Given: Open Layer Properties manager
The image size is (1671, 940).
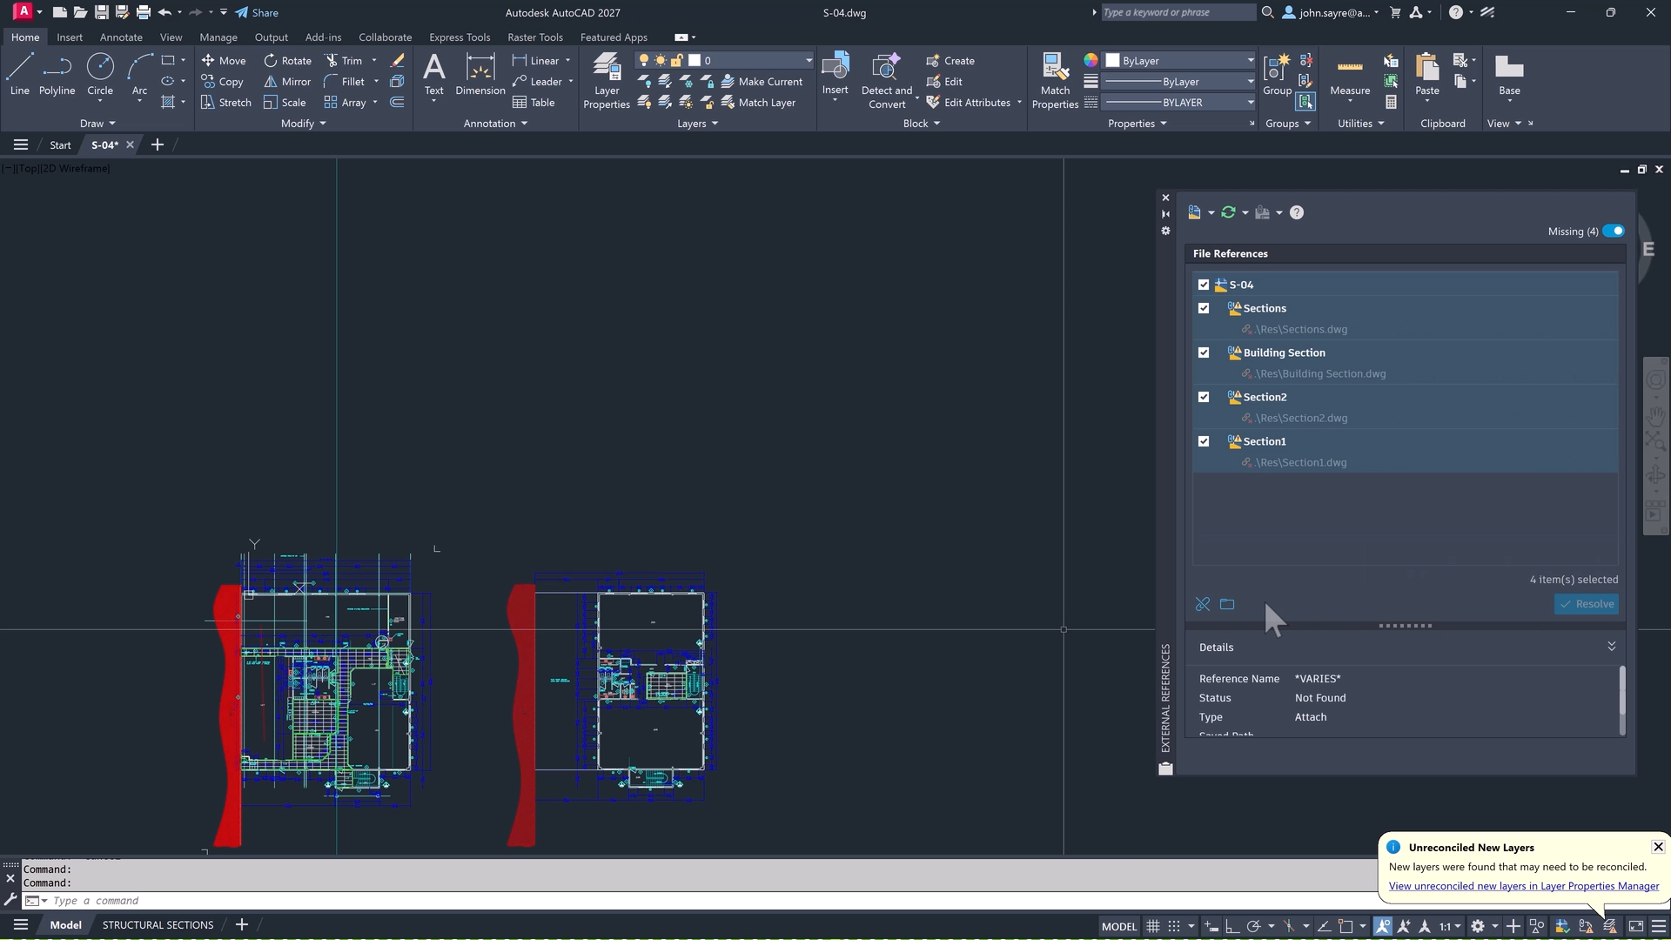Looking at the screenshot, I should (607, 80).
